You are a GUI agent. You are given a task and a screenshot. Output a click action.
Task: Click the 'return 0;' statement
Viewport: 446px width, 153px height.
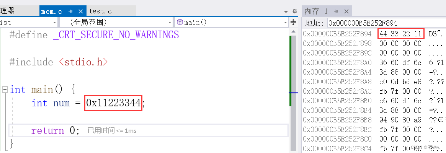pyautogui.click(x=56, y=130)
